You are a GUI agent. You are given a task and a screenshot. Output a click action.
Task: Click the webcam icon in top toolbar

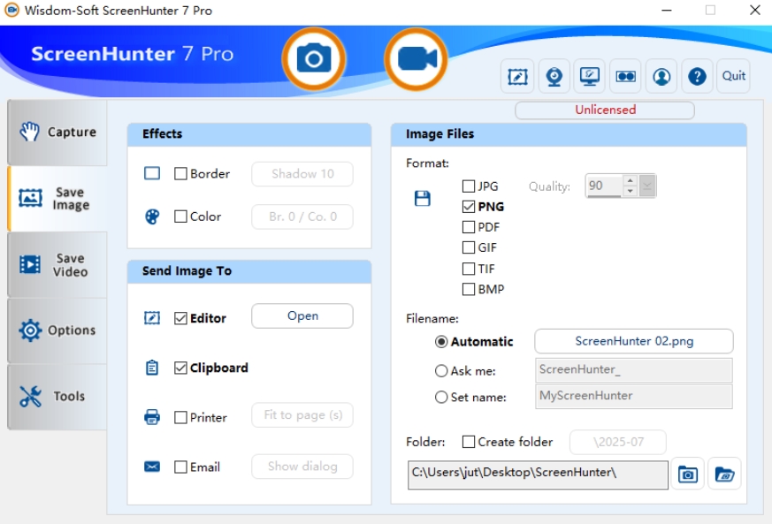[x=554, y=76]
